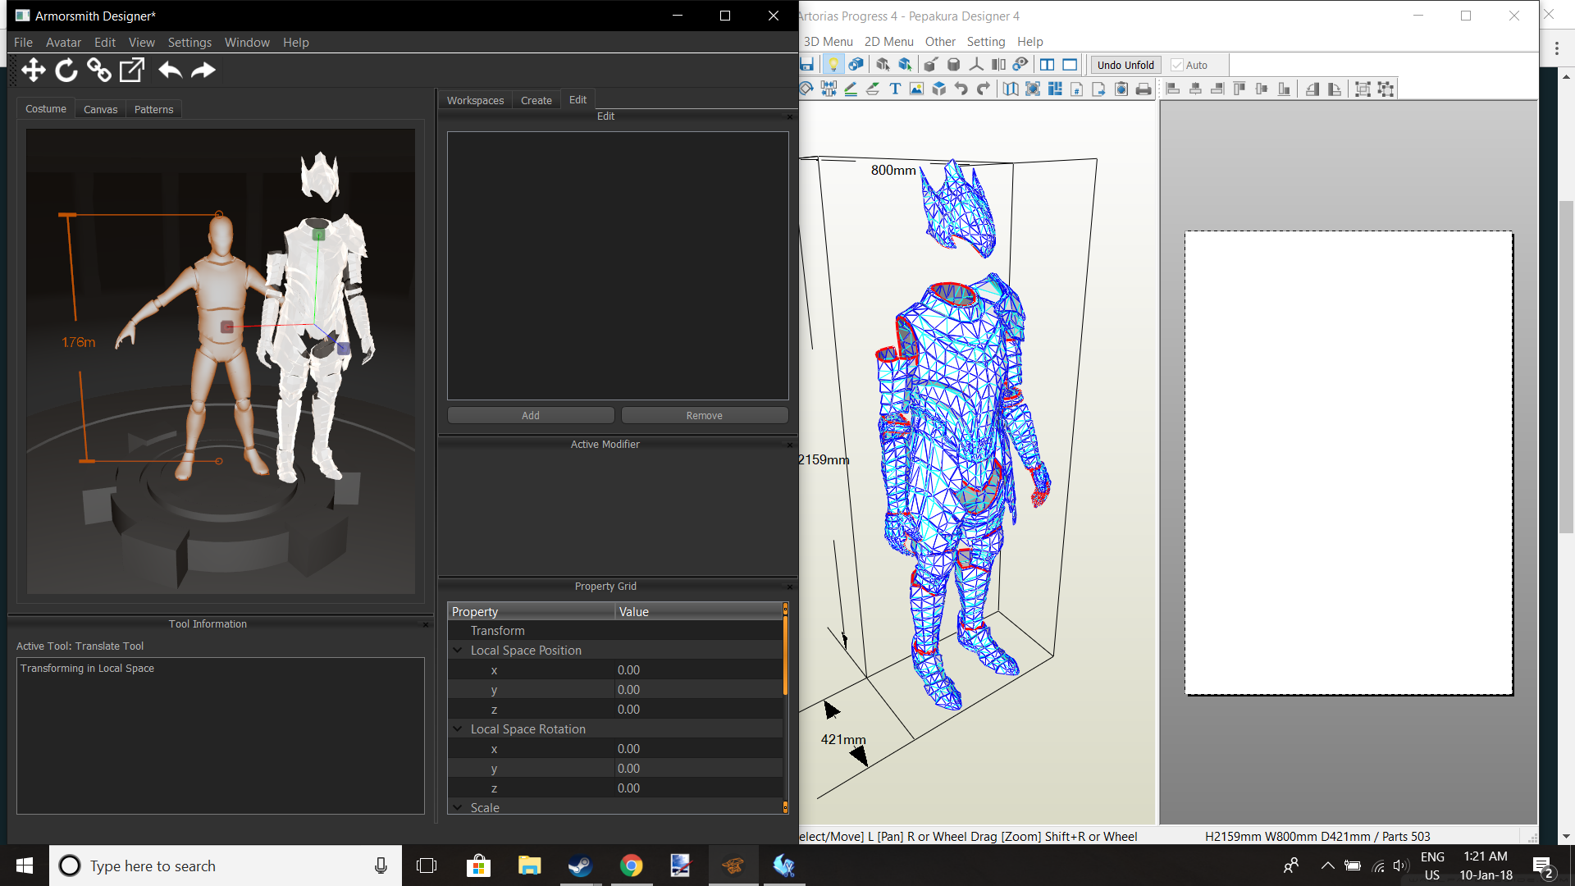Click the Local Space Position x value

click(697, 670)
